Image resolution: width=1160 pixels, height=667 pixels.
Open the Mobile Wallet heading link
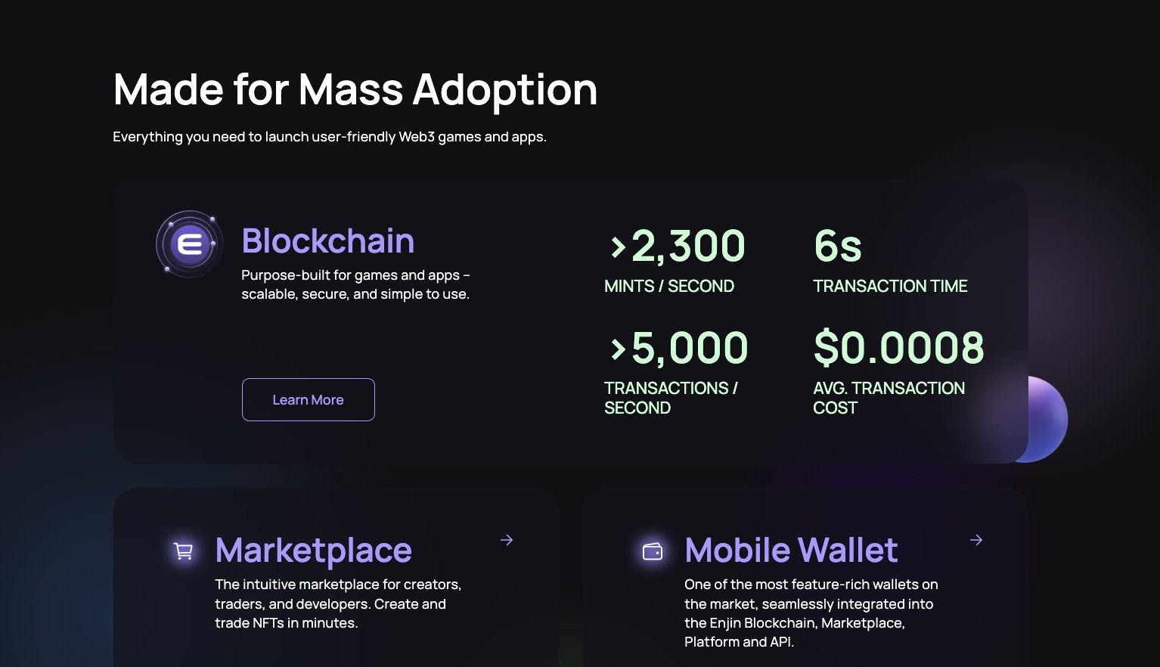[x=791, y=551]
